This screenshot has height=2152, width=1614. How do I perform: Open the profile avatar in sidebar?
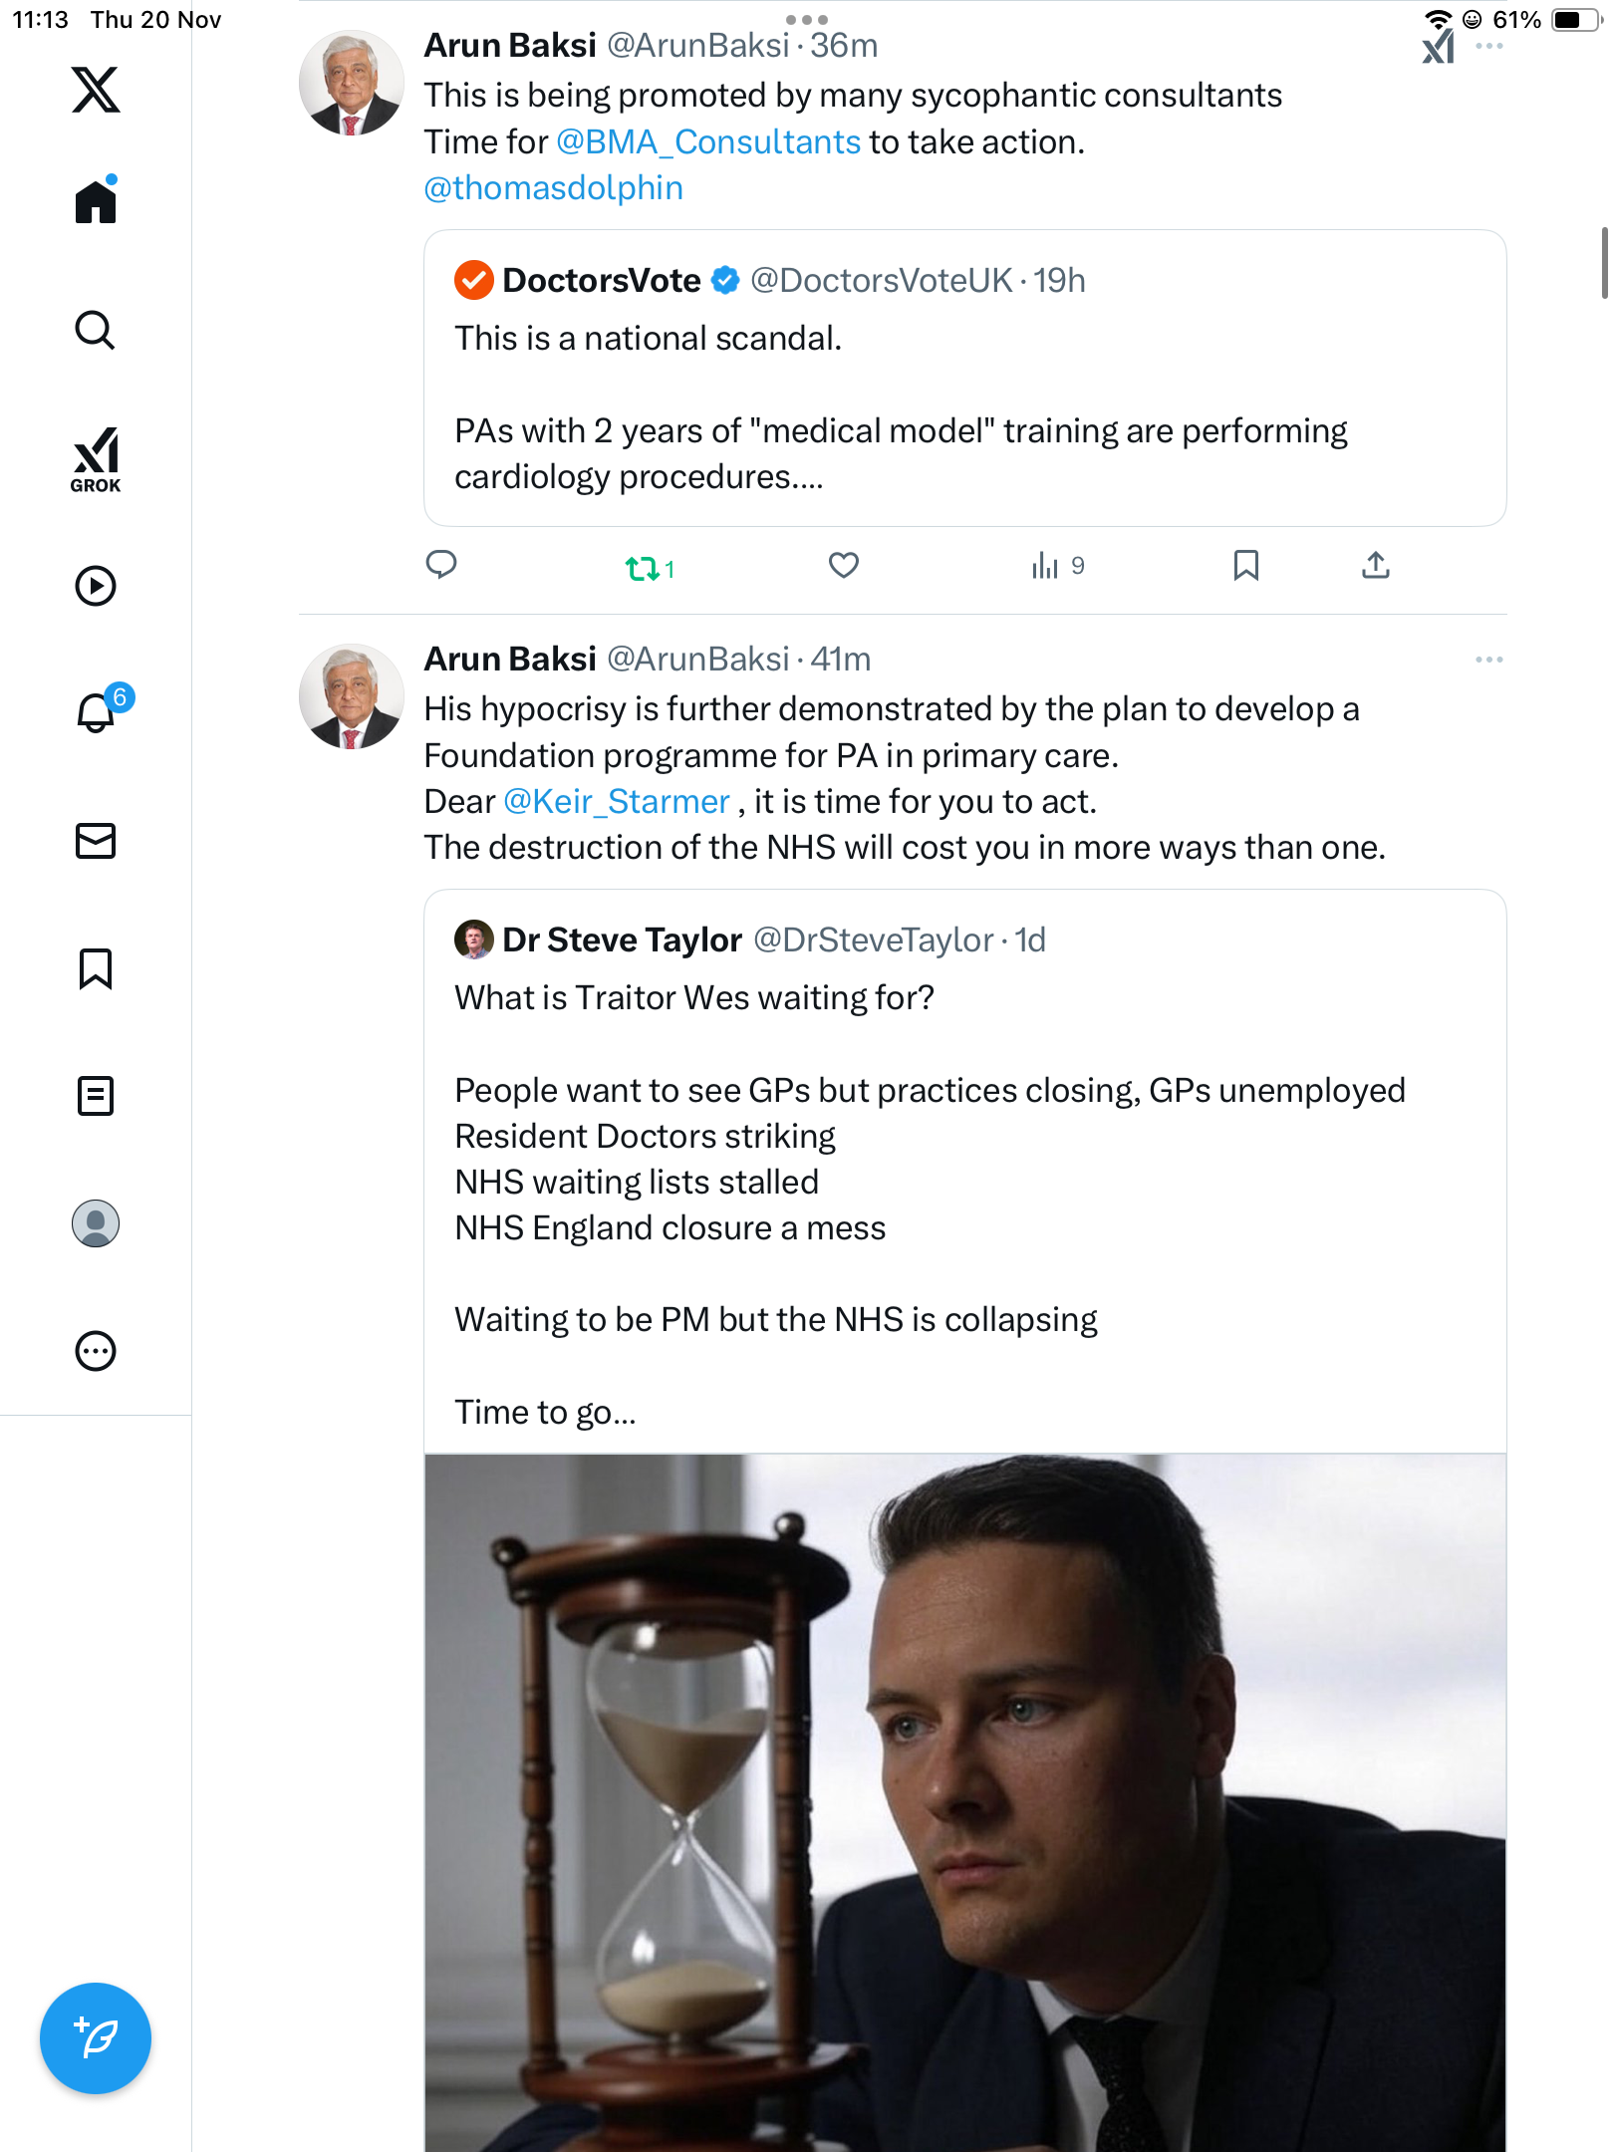[x=96, y=1223]
